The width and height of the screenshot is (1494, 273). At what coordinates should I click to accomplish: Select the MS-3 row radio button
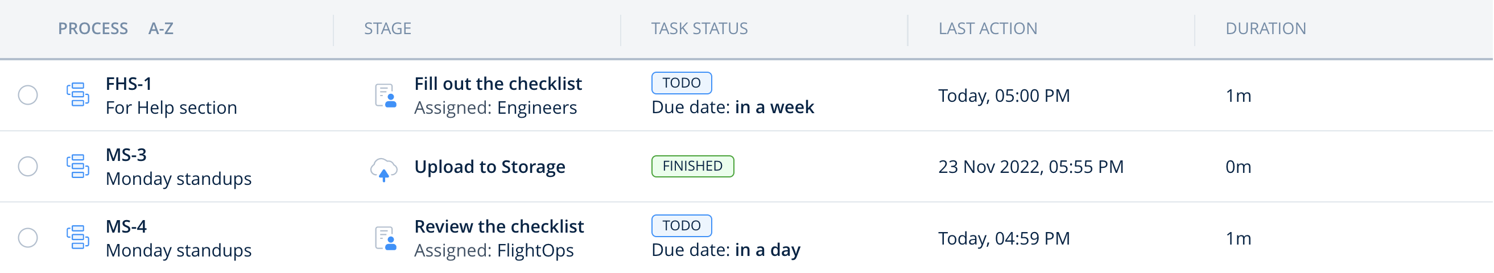pos(28,166)
